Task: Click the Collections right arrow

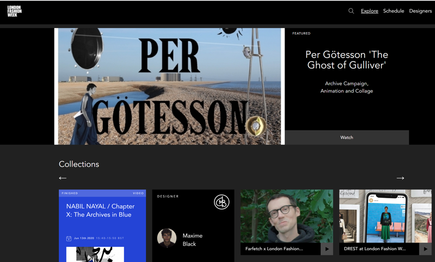Action: pos(400,178)
